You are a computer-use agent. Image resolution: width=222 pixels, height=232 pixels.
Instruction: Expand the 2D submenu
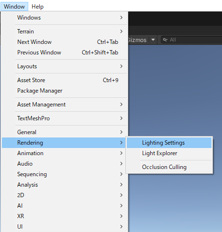64,195
